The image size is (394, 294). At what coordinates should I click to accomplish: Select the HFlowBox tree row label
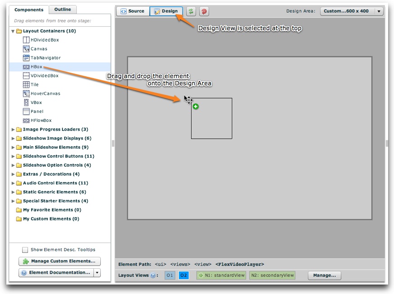(x=41, y=121)
